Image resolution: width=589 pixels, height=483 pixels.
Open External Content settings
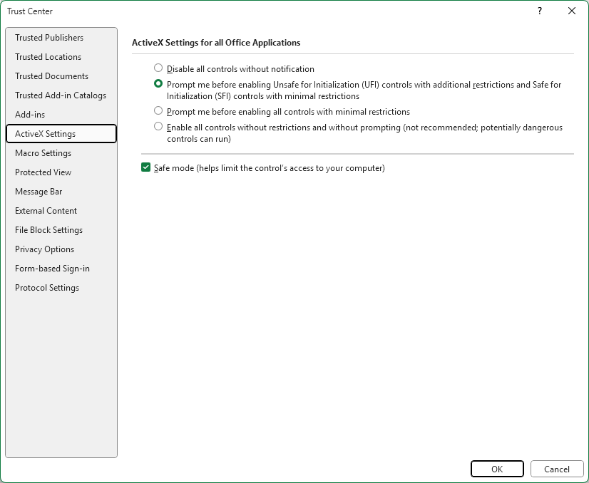[46, 210]
